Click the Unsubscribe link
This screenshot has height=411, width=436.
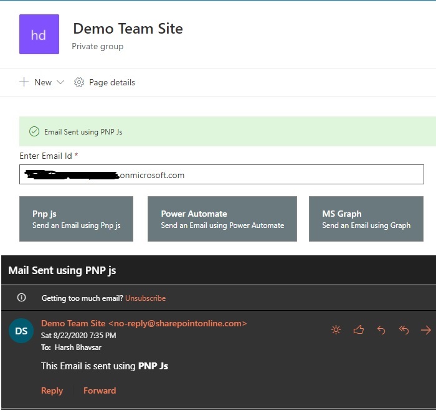click(x=145, y=298)
